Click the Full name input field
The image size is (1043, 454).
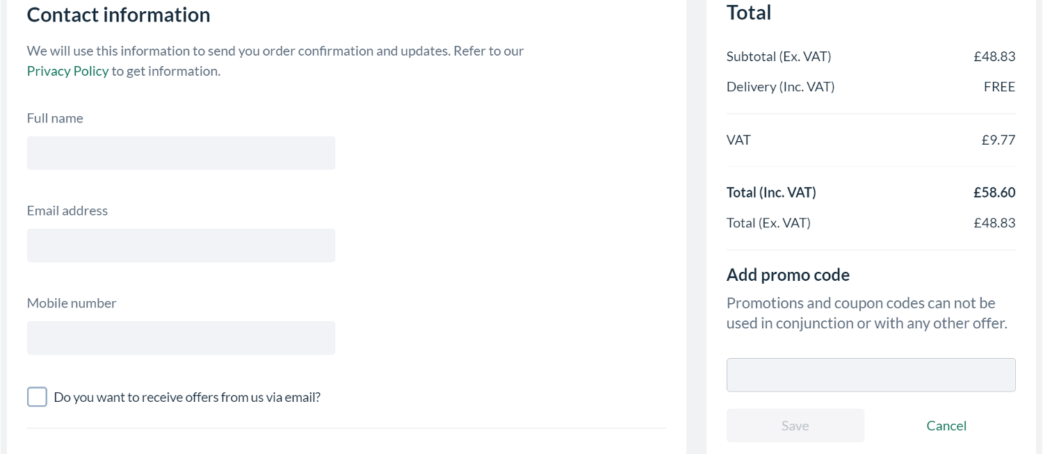pos(181,153)
